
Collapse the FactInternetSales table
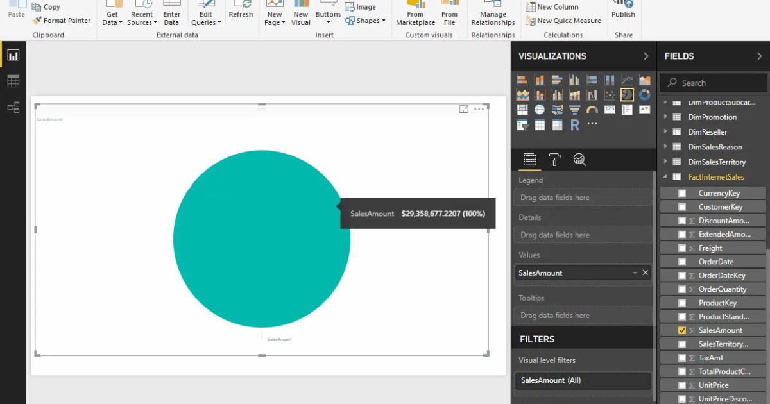click(x=665, y=176)
